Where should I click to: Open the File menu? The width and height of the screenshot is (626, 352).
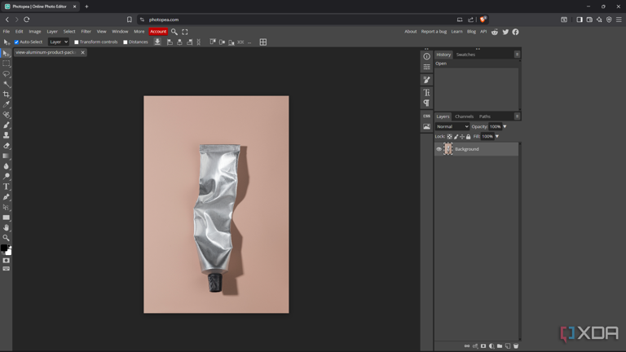(x=7, y=32)
